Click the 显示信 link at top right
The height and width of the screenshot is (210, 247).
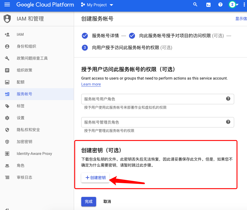(241, 19)
